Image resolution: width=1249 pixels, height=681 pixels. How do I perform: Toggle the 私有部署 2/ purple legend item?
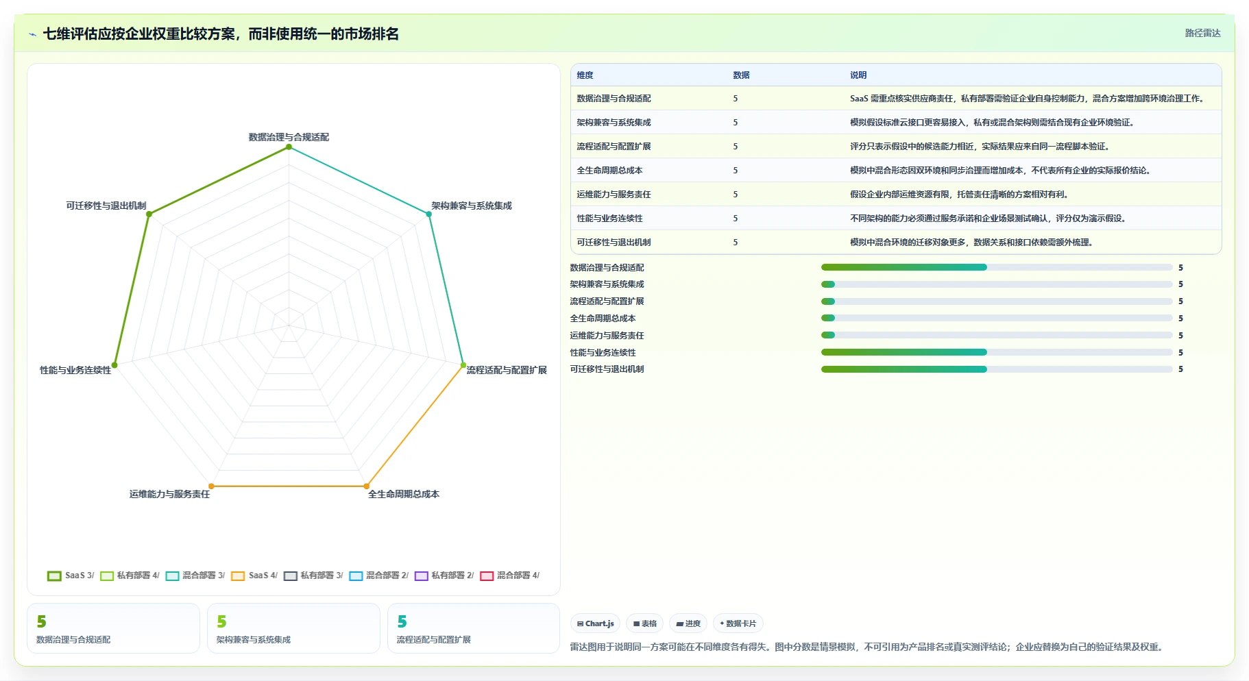(444, 575)
